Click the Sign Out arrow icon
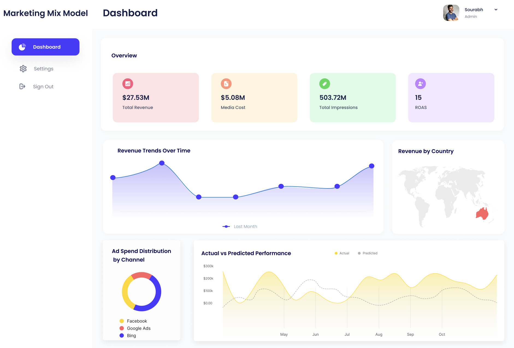The image size is (514, 348). click(22, 86)
